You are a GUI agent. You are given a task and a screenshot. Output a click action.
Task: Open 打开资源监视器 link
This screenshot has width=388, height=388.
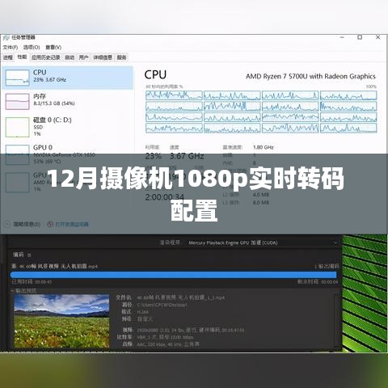point(72,224)
